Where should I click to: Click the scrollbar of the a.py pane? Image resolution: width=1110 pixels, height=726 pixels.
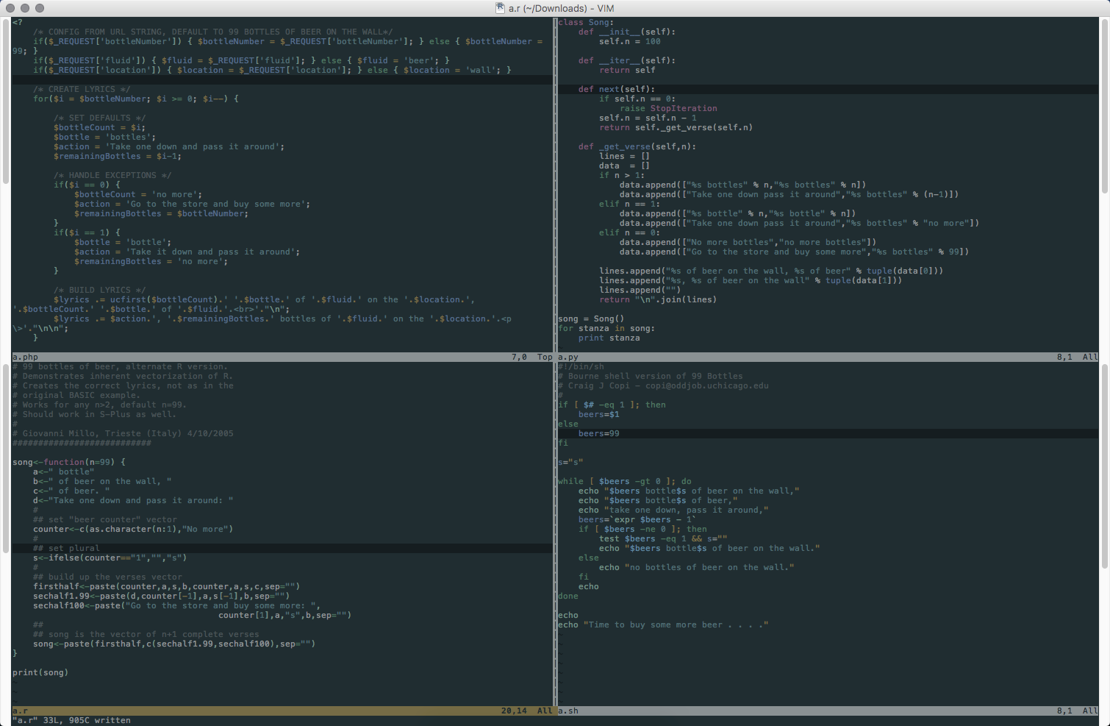1105,107
